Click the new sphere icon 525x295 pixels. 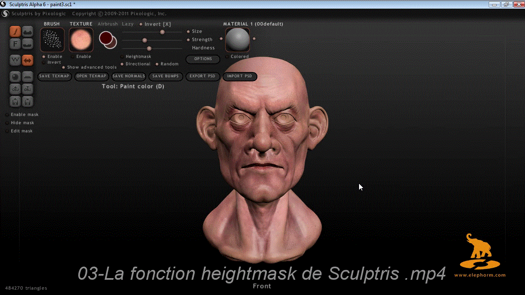coord(16,77)
